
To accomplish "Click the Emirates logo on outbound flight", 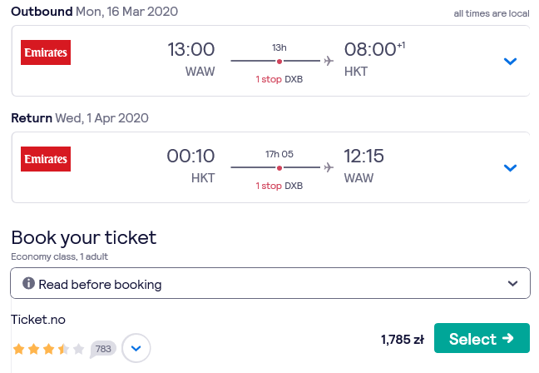I will pyautogui.click(x=46, y=52).
